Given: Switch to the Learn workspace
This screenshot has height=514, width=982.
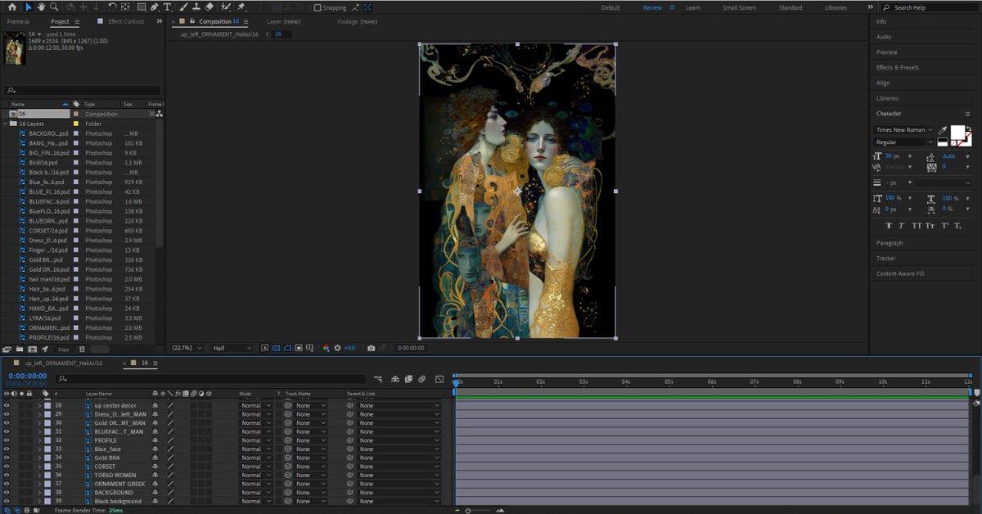Looking at the screenshot, I should (692, 7).
